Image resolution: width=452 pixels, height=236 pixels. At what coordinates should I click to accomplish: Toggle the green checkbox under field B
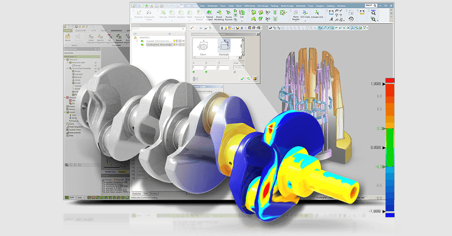(x=206, y=72)
